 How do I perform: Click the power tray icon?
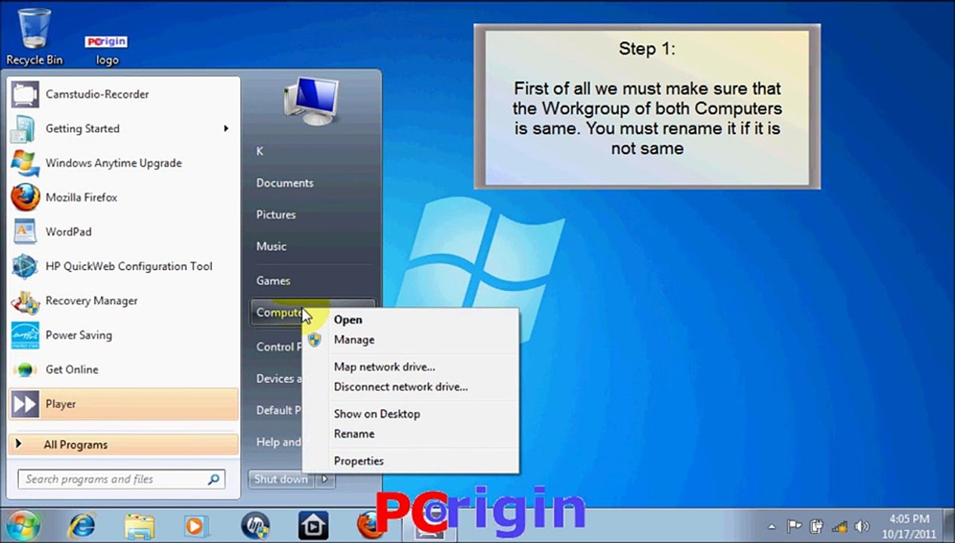click(x=816, y=526)
